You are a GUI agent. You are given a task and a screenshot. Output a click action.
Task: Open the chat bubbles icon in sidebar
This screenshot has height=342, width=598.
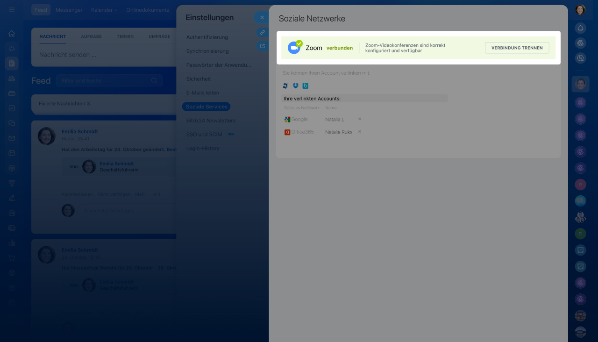pos(12,123)
